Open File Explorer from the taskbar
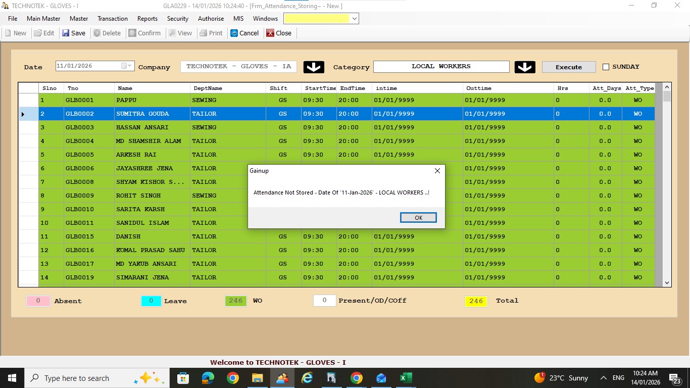The width and height of the screenshot is (690, 388). 257,378
